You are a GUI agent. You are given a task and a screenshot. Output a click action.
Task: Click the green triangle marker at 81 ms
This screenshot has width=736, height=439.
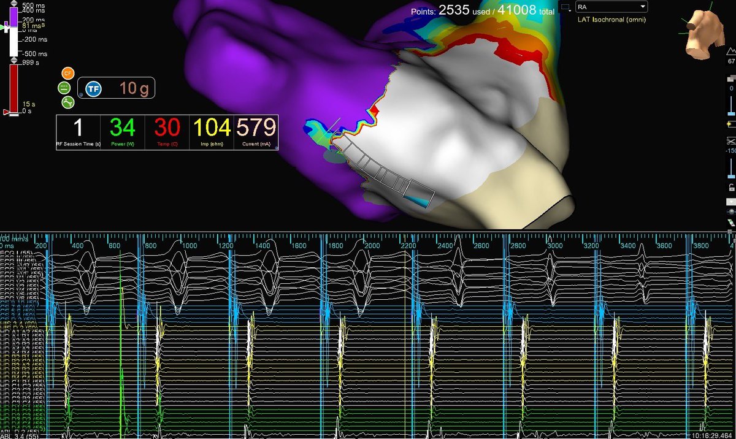point(3,28)
